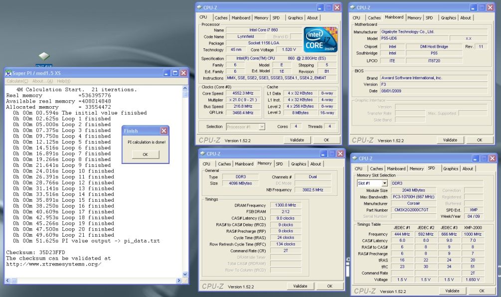The image size is (501, 297).
Task: Click the Super PI title bar icon
Action: [8, 73]
